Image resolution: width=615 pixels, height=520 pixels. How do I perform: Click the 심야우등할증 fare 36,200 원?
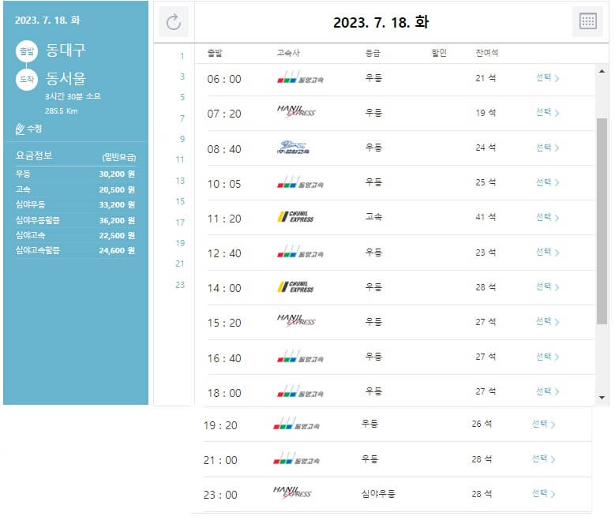click(75, 220)
